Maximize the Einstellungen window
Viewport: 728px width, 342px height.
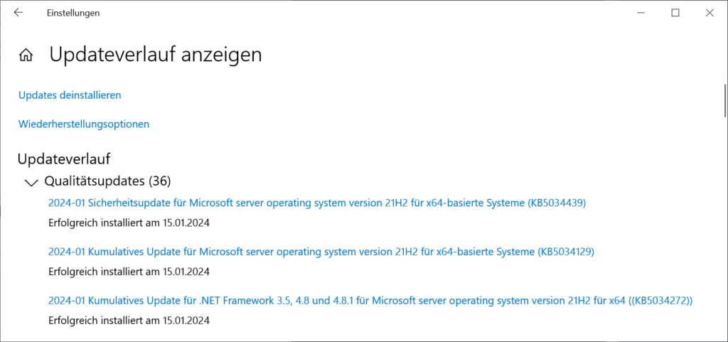tap(675, 13)
